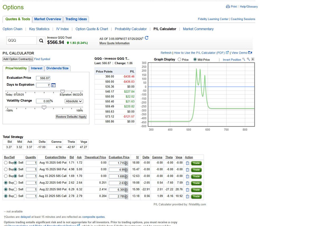Go to the Option Chain page
The width and height of the screenshot is (317, 226).
tap(12, 29)
